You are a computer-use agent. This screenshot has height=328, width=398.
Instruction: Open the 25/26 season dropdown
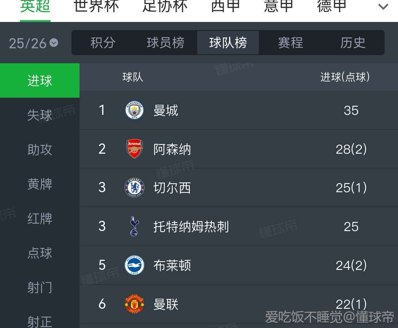33,43
